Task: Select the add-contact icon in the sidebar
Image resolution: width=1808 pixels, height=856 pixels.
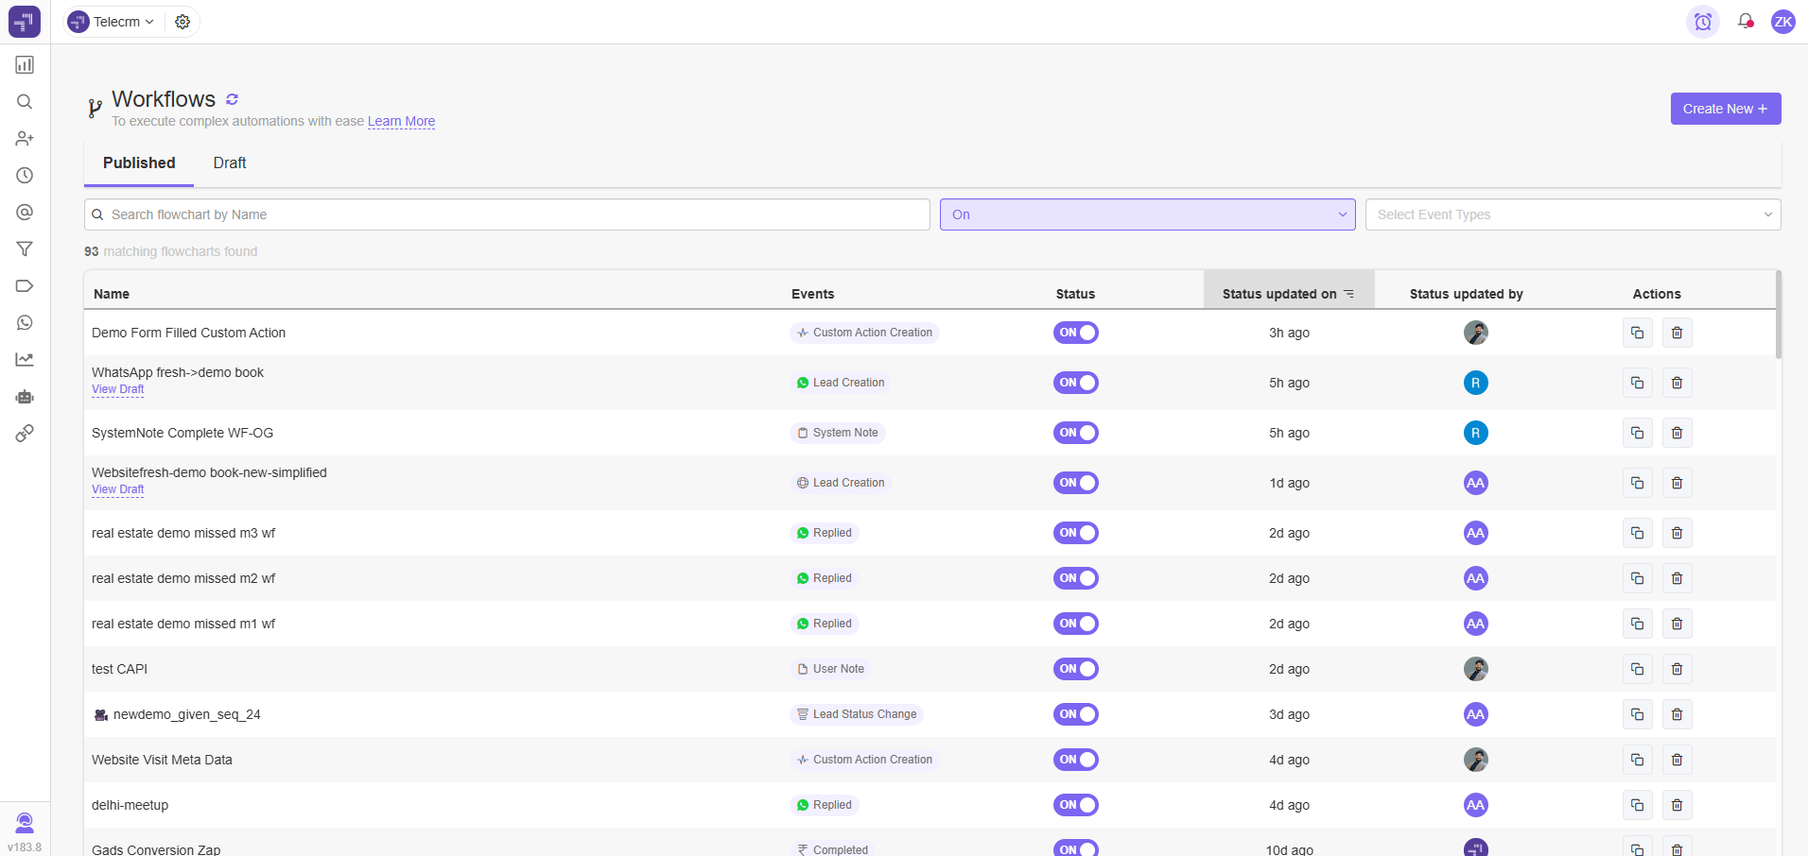Action: [25, 138]
